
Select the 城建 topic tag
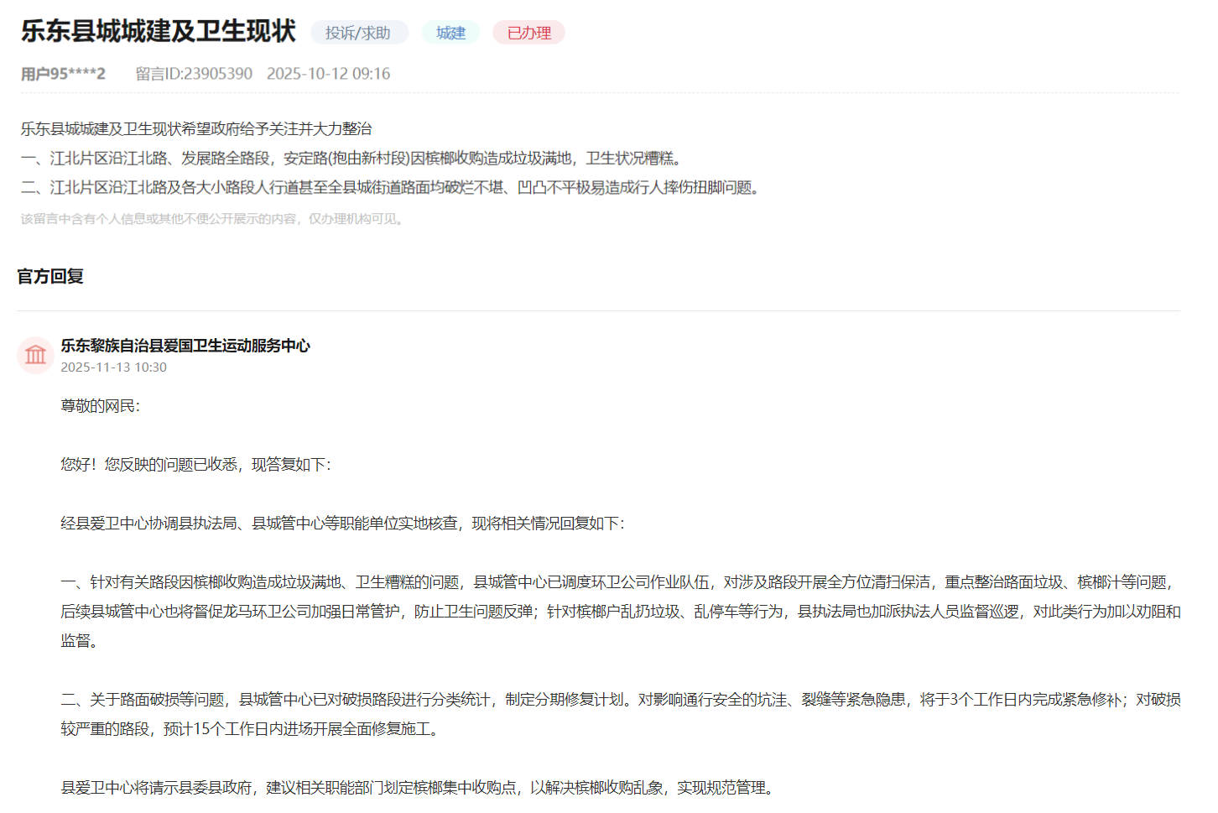tap(450, 33)
